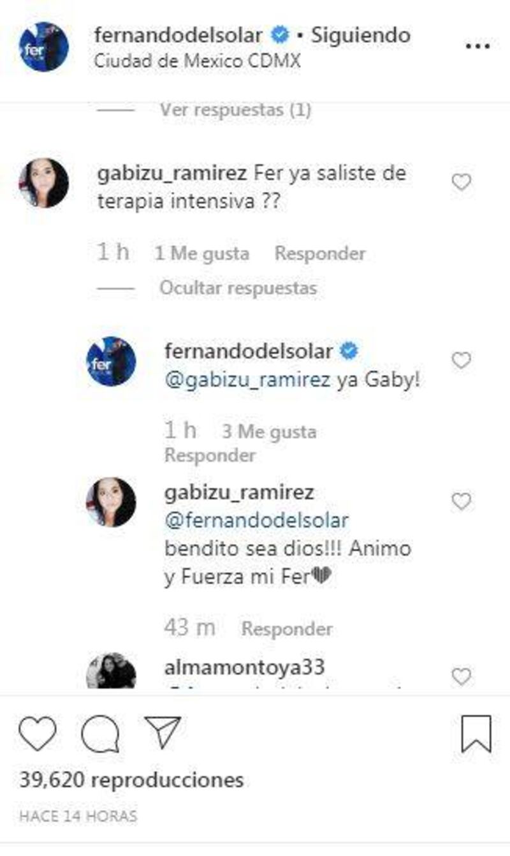Image resolution: width=510 pixels, height=856 pixels.
Task: Click the 'Siguiendo' following button
Action: click(361, 36)
